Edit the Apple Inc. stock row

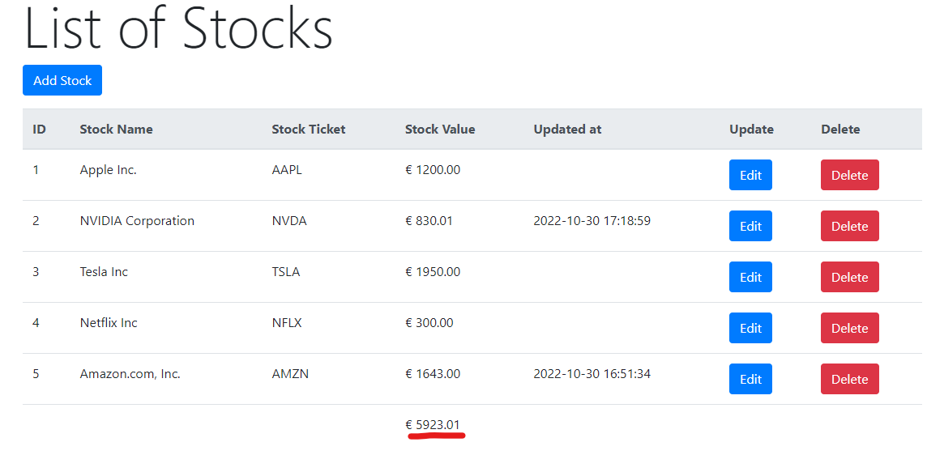coord(750,175)
